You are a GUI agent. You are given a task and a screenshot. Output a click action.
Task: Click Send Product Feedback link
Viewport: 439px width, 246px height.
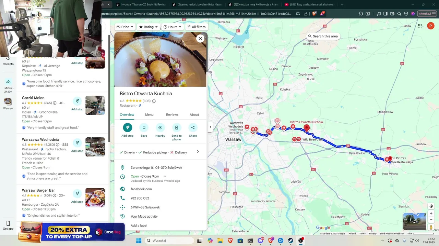point(392,234)
